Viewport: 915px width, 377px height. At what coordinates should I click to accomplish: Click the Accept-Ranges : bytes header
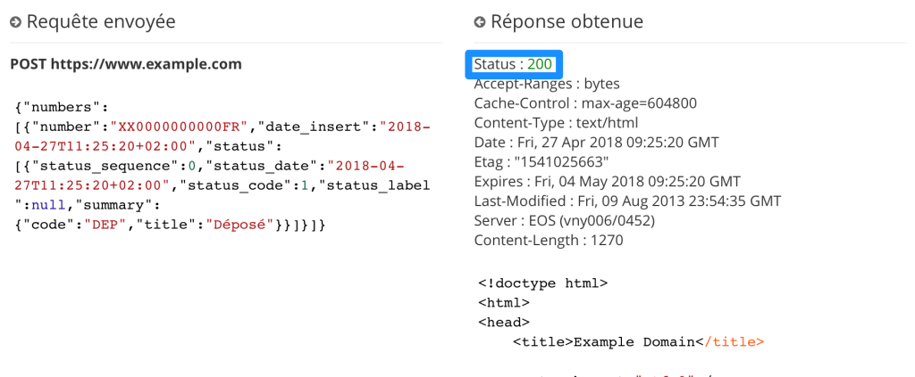(x=546, y=84)
